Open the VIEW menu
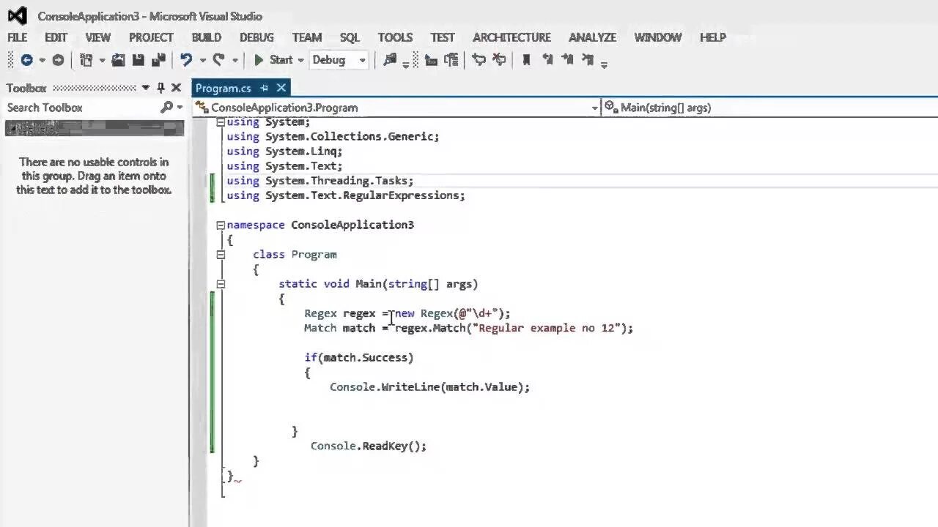This screenshot has width=938, height=527. coord(97,37)
